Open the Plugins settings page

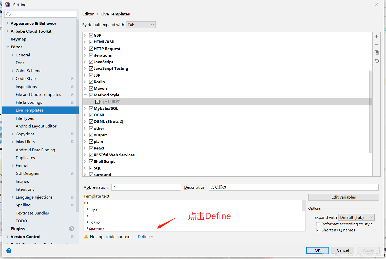tap(18, 229)
